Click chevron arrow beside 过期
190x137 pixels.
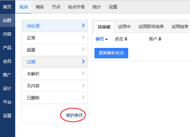[84, 62]
